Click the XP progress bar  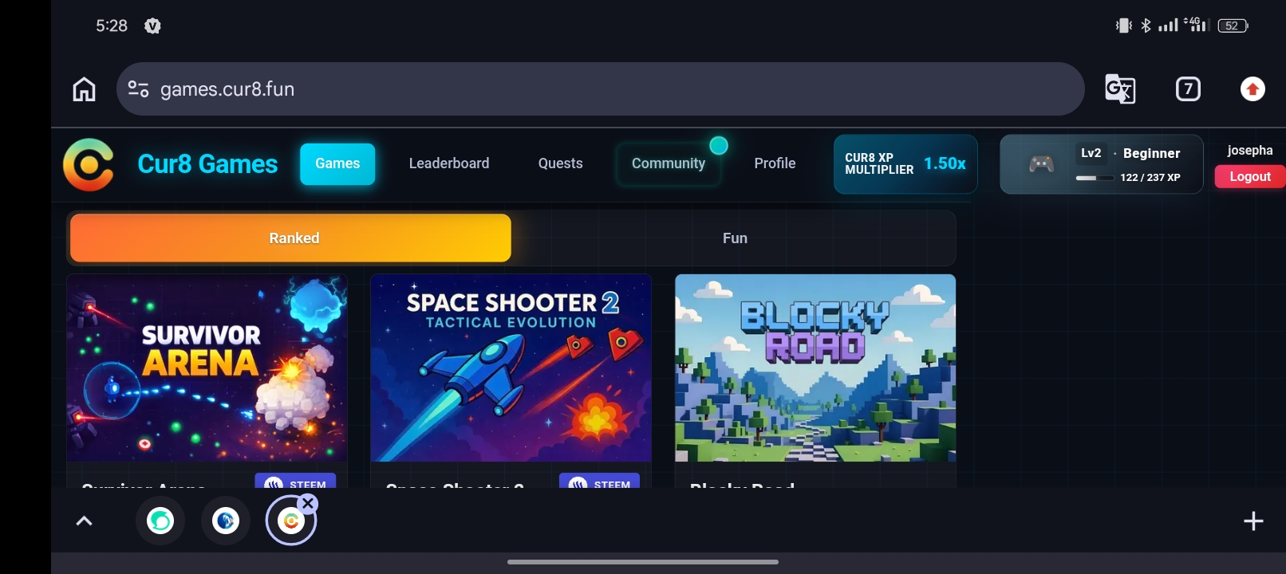[1095, 178]
